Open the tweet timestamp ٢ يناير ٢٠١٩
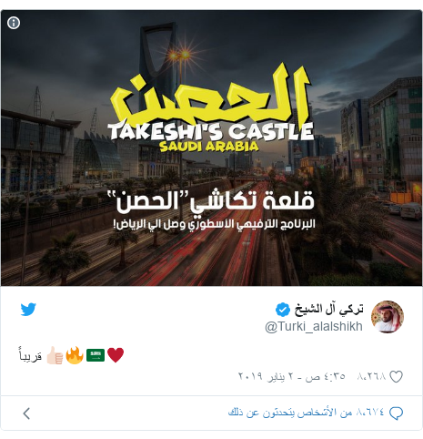 coord(292,376)
